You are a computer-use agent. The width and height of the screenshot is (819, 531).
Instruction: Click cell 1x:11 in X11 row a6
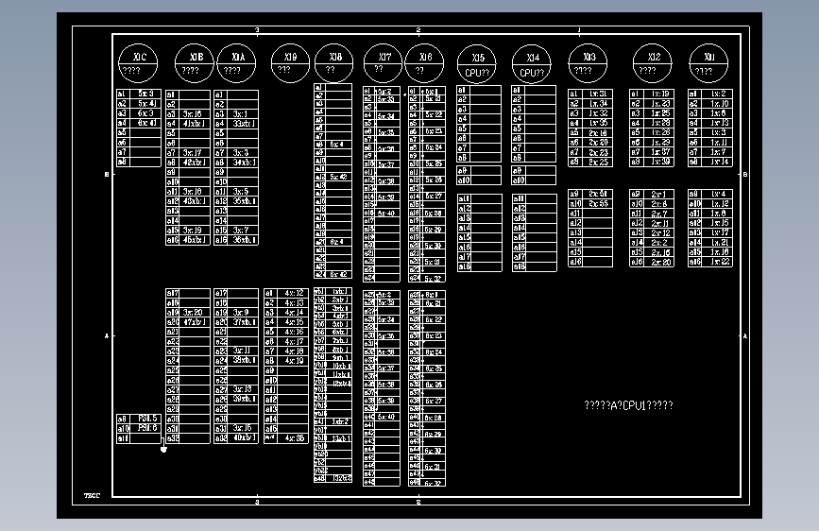pyautogui.click(x=717, y=142)
